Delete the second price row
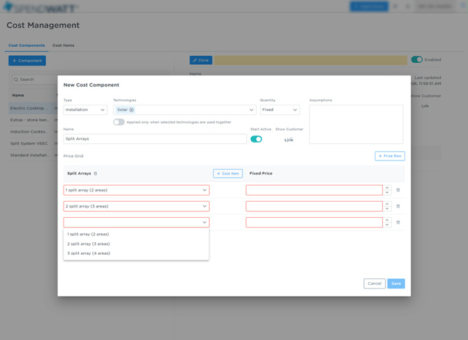The width and height of the screenshot is (468, 340). pos(398,207)
